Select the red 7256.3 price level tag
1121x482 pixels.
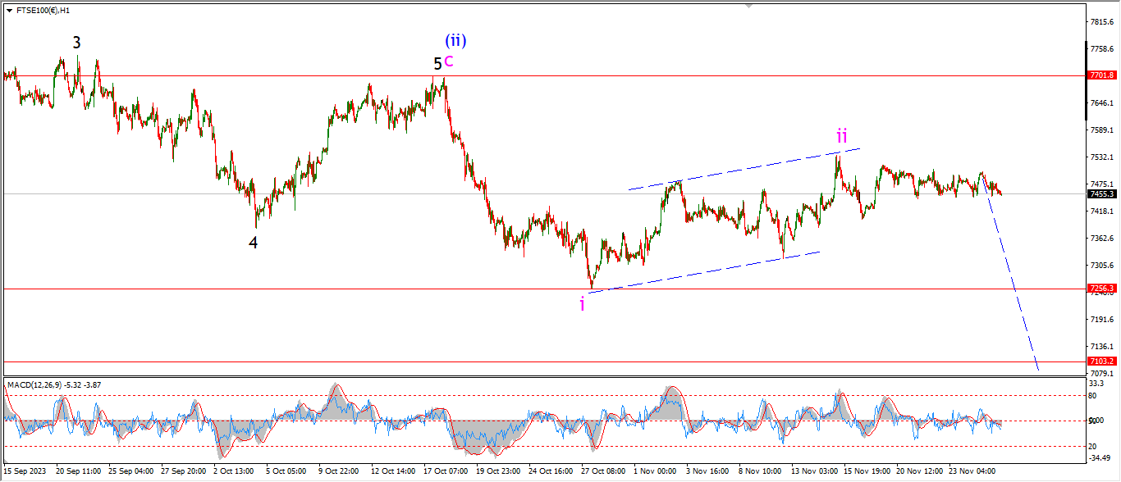click(1101, 289)
